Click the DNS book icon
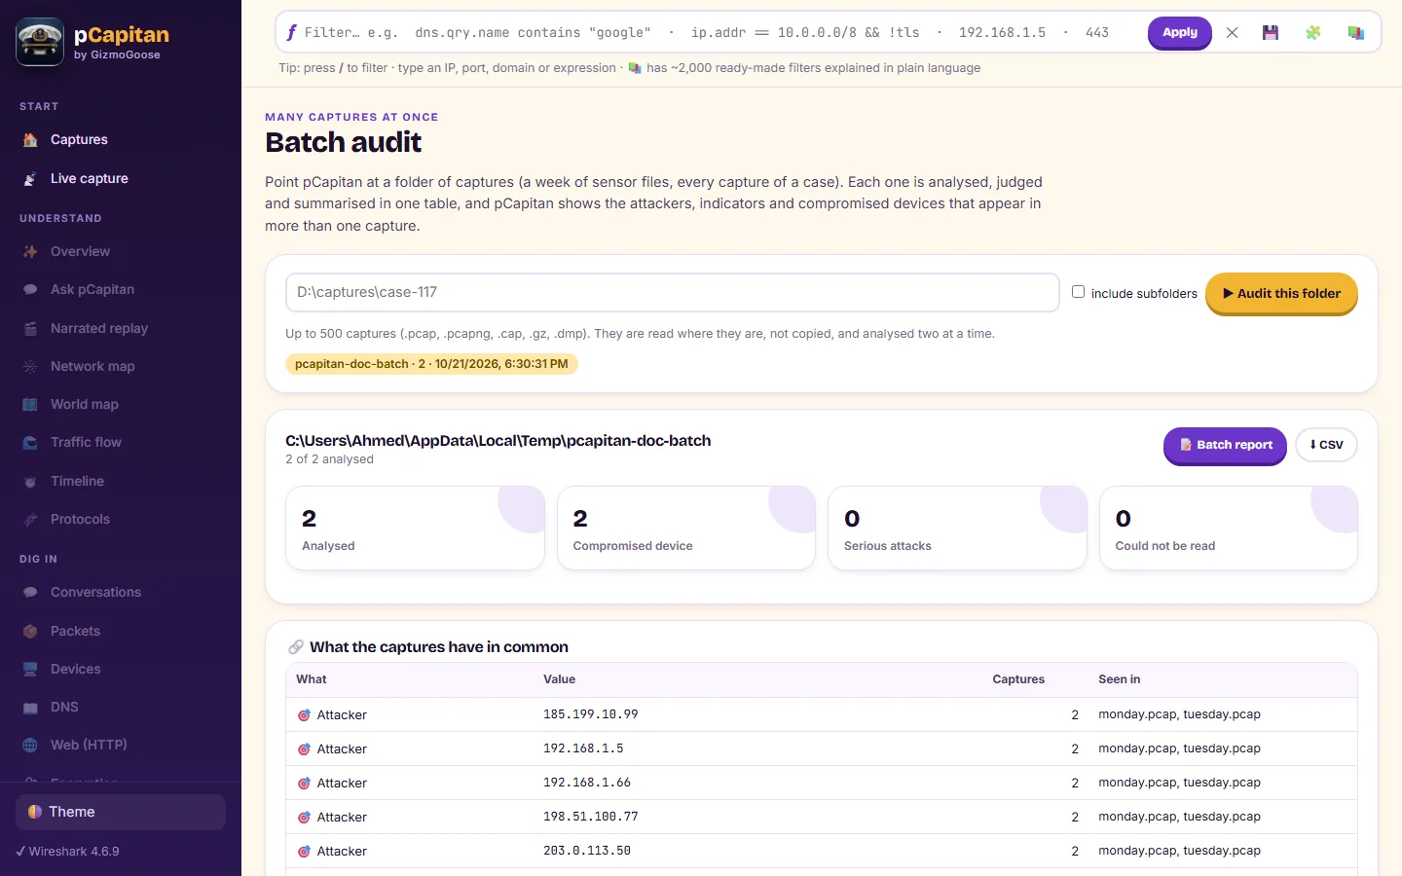 click(30, 708)
